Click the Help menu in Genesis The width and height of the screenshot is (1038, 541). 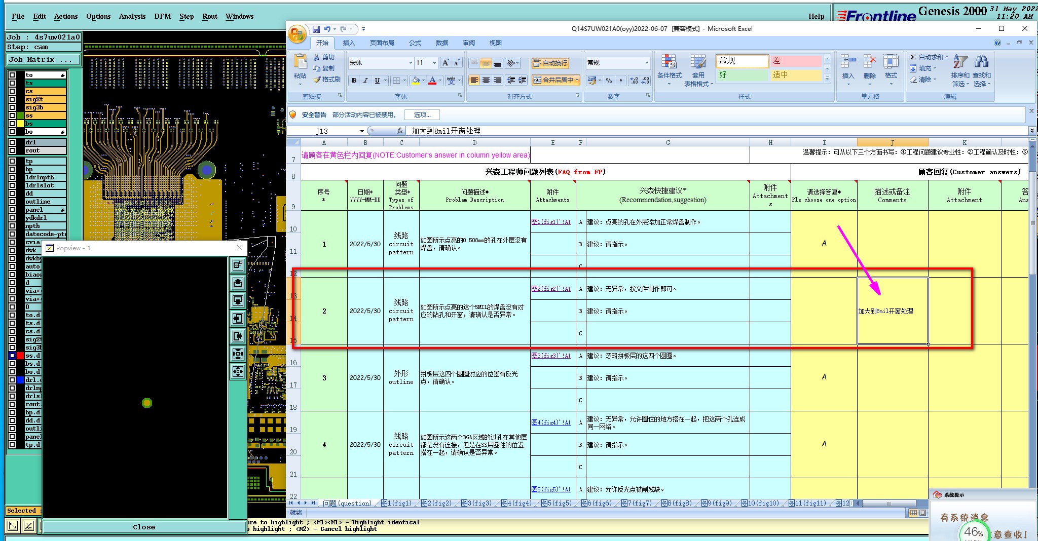(817, 16)
